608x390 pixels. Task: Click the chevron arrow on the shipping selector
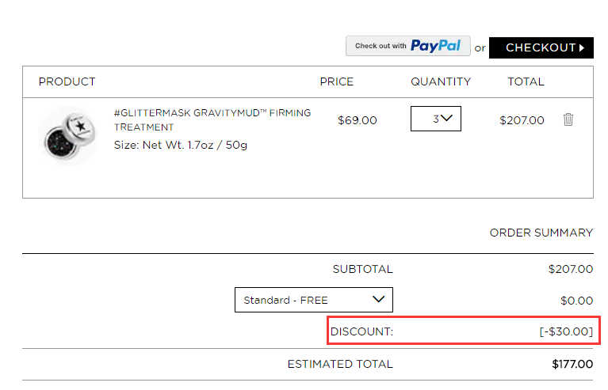tap(378, 299)
